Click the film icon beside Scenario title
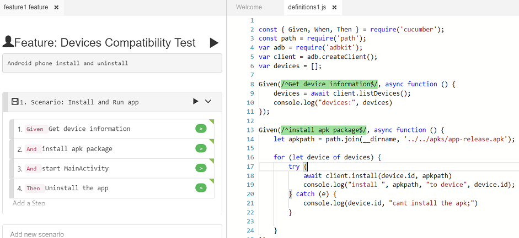519x238 pixels. pyautogui.click(x=15, y=102)
